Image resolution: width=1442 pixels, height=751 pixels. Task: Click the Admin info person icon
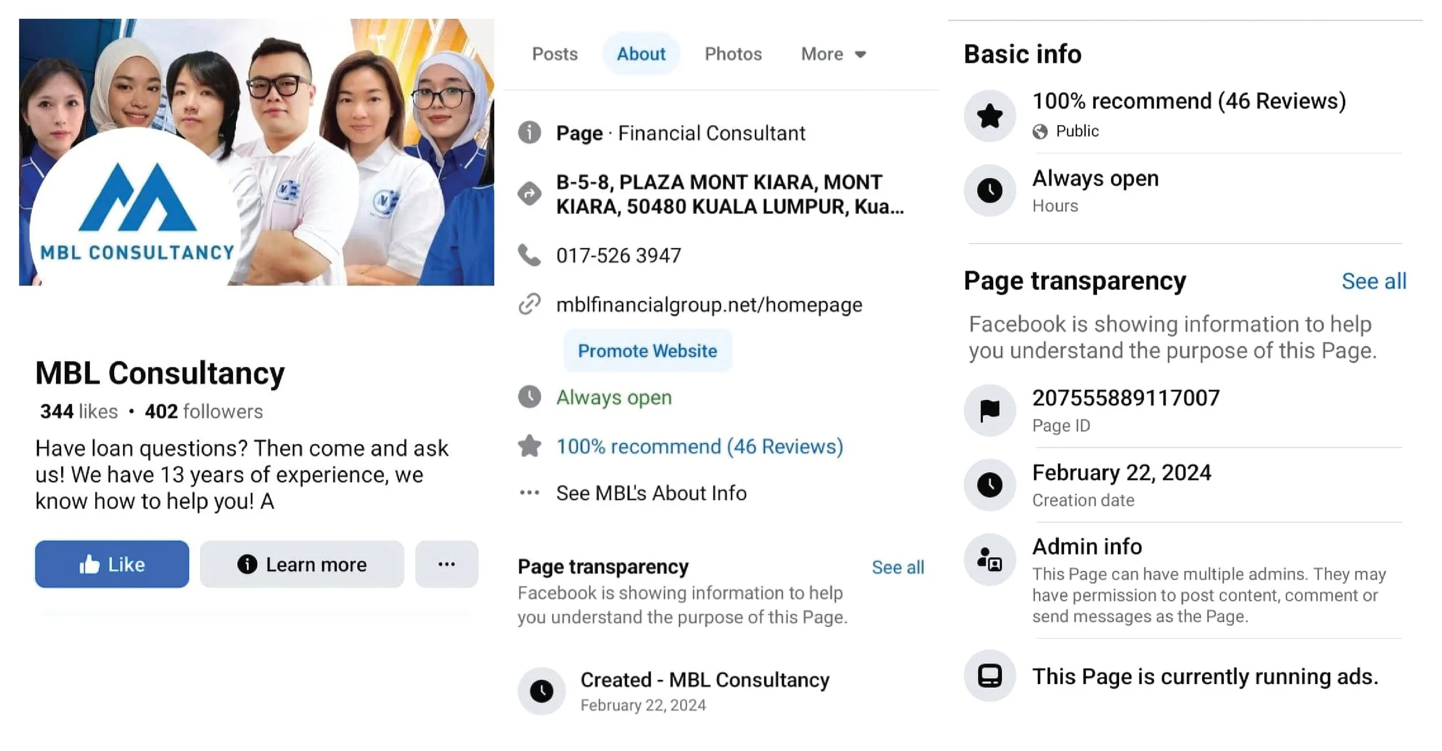coord(989,559)
